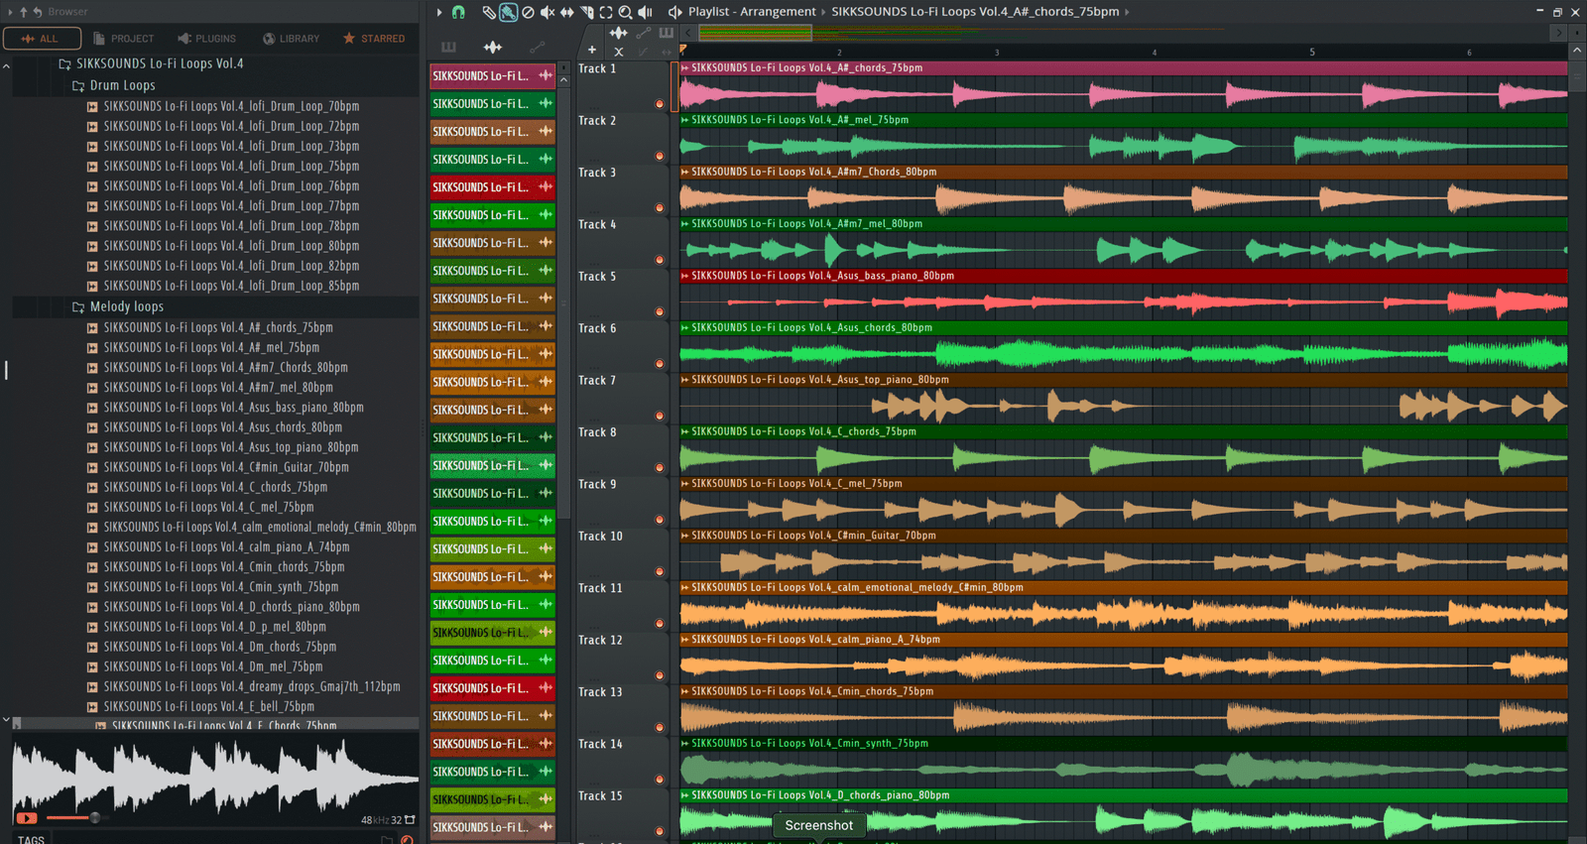Open the clip menu of A#_chords_75bpm clip

point(684,68)
